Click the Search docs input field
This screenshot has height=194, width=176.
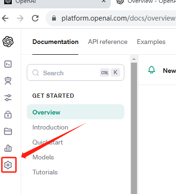[x=76, y=72]
